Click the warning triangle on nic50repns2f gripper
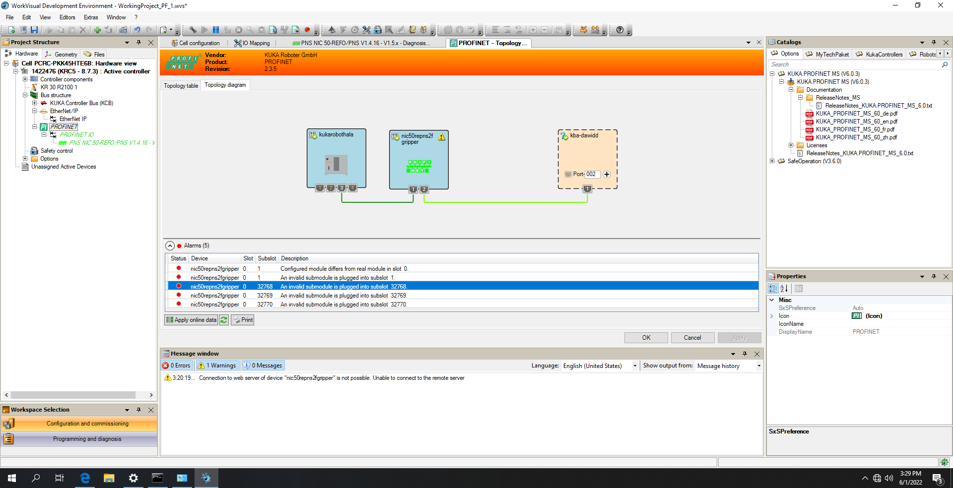 442,137
